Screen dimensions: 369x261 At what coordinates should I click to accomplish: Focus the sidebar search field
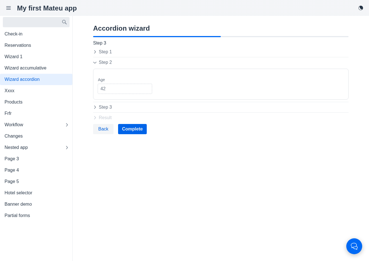click(36, 22)
